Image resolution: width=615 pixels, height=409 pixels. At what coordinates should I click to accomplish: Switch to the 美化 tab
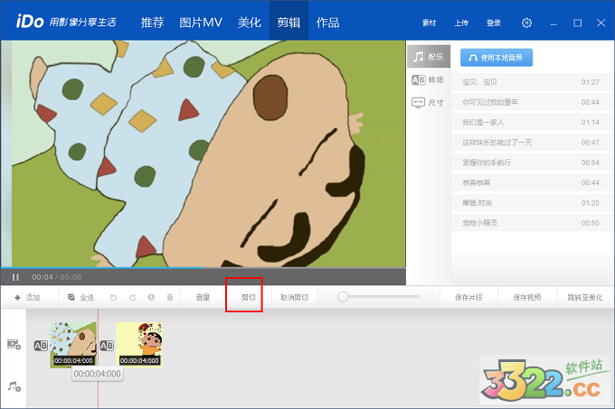pyautogui.click(x=250, y=22)
